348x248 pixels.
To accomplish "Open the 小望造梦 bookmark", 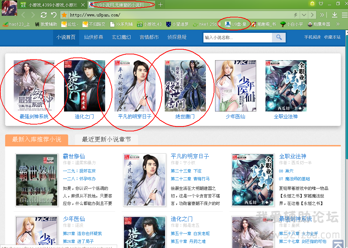I will click(x=177, y=24).
